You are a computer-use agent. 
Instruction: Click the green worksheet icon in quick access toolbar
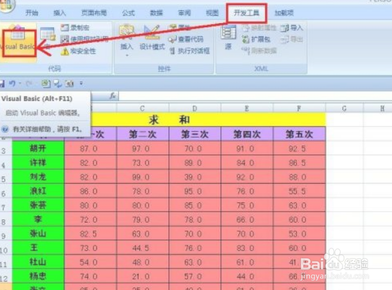click(46, 83)
